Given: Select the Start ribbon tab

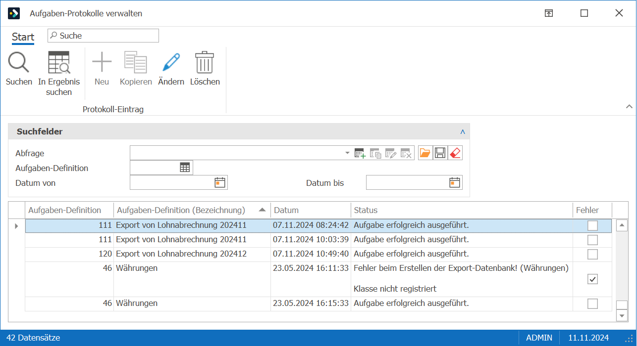Looking at the screenshot, I should point(23,37).
